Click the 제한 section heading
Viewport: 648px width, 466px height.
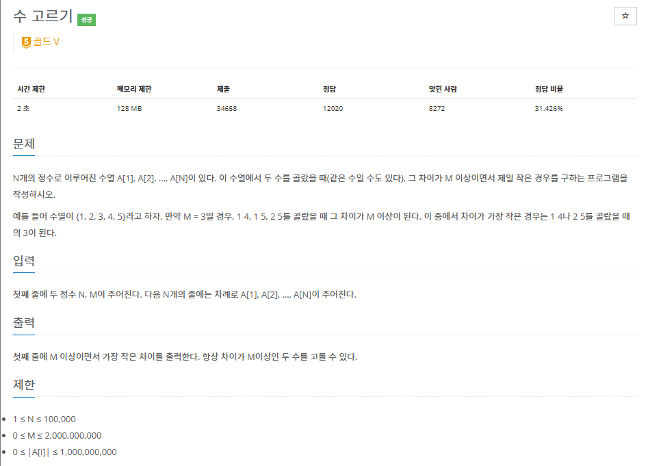click(24, 385)
